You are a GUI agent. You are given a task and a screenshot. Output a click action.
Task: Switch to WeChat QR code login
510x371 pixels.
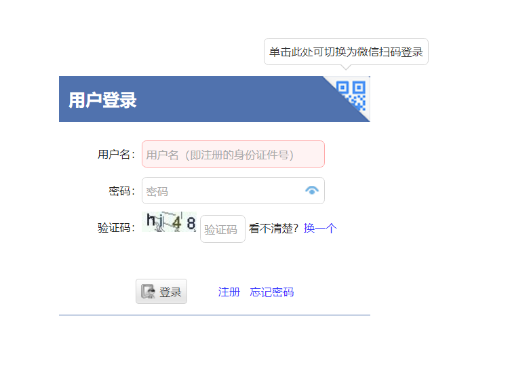[x=352, y=95]
